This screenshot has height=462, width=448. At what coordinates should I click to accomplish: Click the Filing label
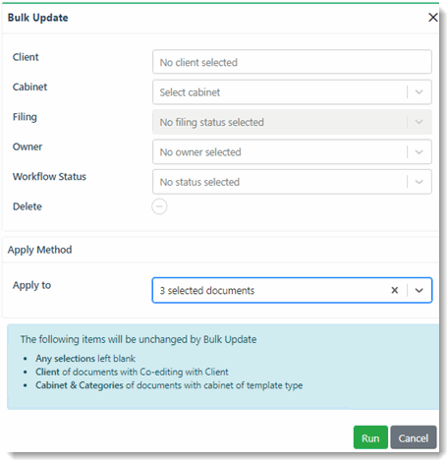point(25,117)
